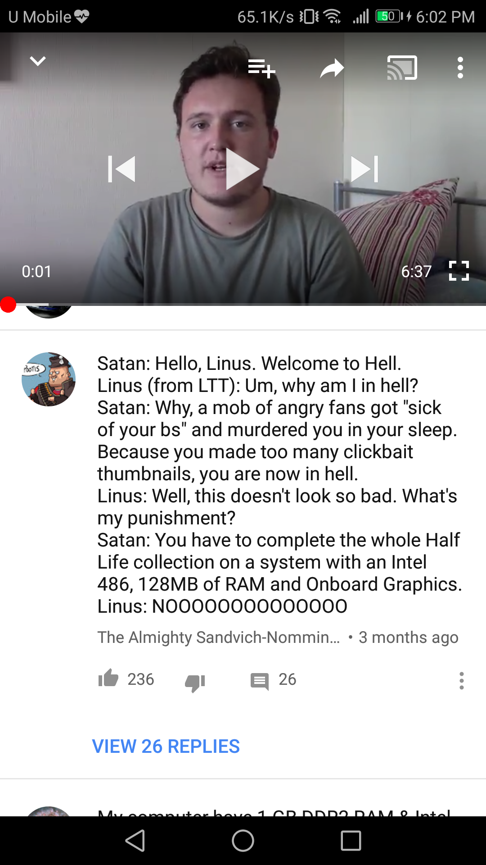Open replies via the comment bubble icon
Screen dimensions: 486x865
(260, 681)
